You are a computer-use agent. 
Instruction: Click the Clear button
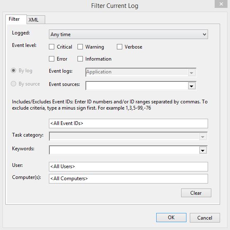[196, 193]
